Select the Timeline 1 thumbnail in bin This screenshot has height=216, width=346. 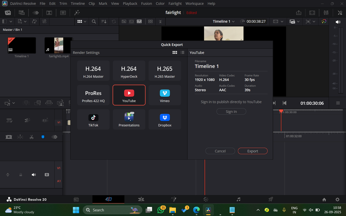[x=22, y=45]
